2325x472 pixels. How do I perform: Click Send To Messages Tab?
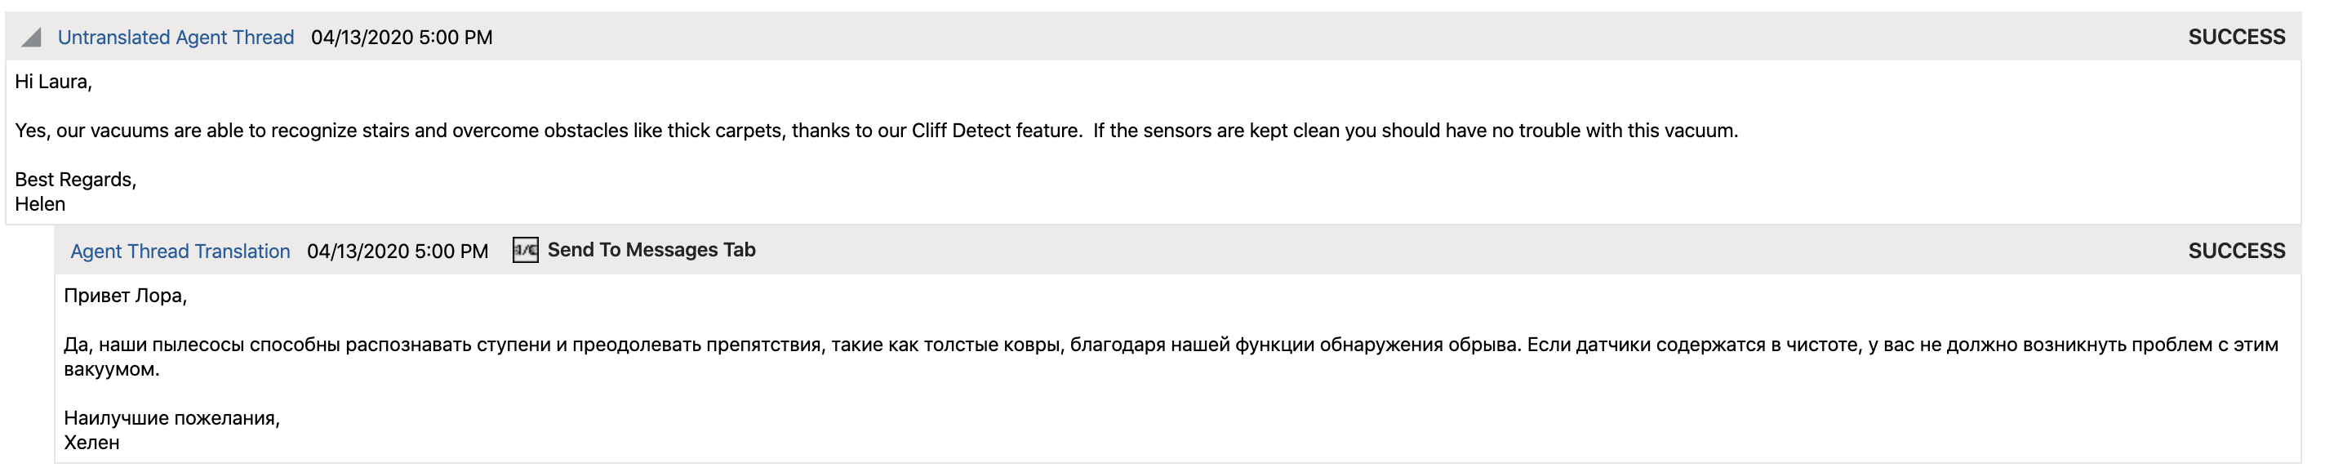tap(651, 250)
